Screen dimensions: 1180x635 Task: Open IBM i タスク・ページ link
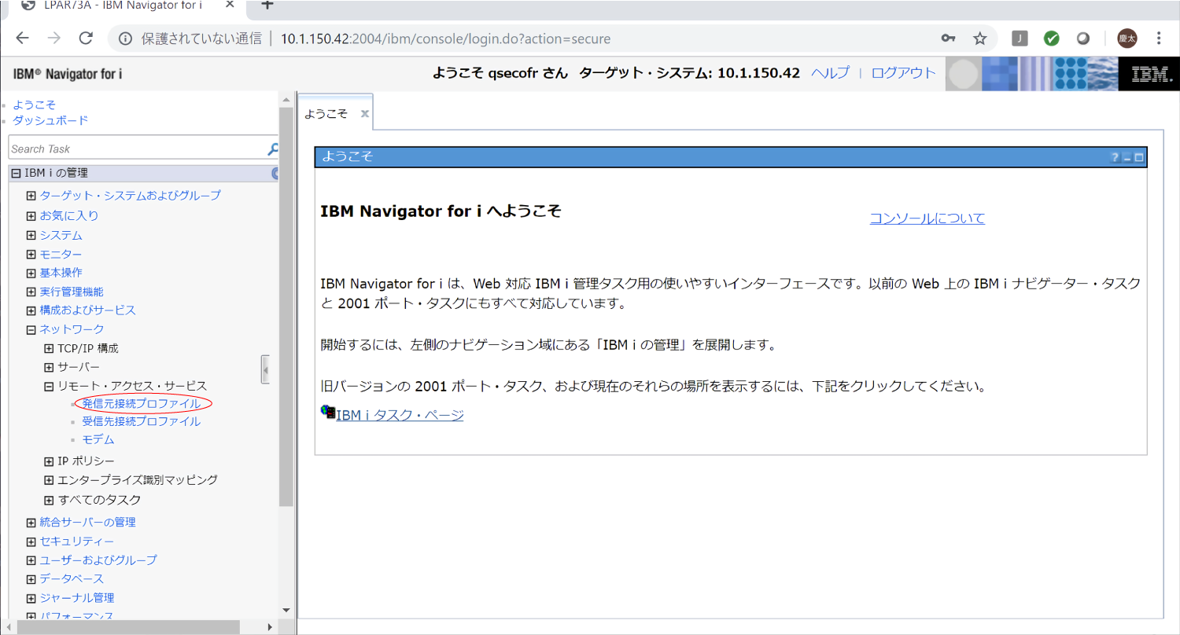point(400,415)
